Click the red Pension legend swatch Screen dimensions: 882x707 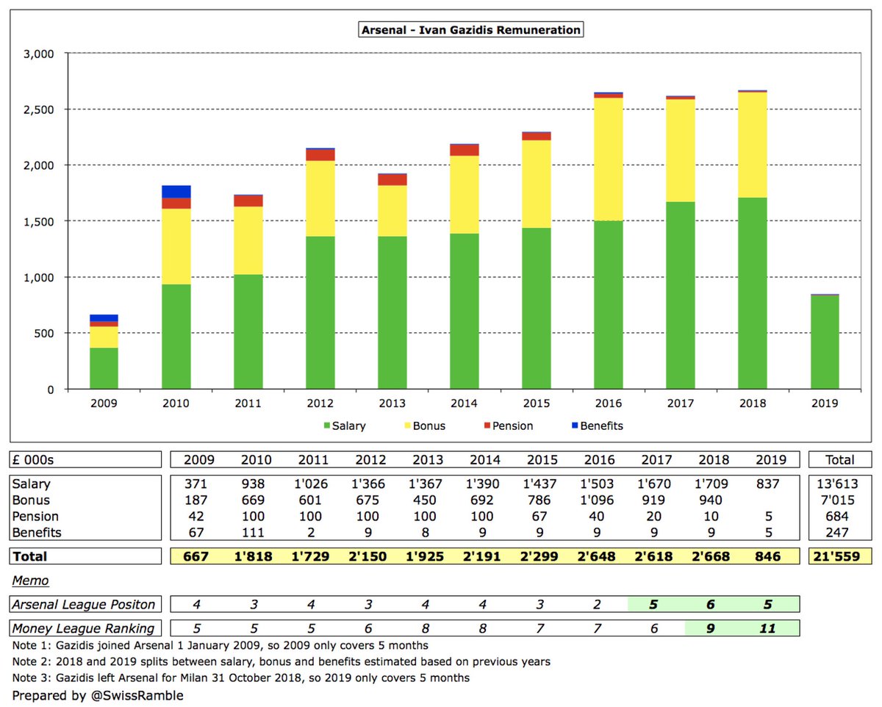[486, 426]
